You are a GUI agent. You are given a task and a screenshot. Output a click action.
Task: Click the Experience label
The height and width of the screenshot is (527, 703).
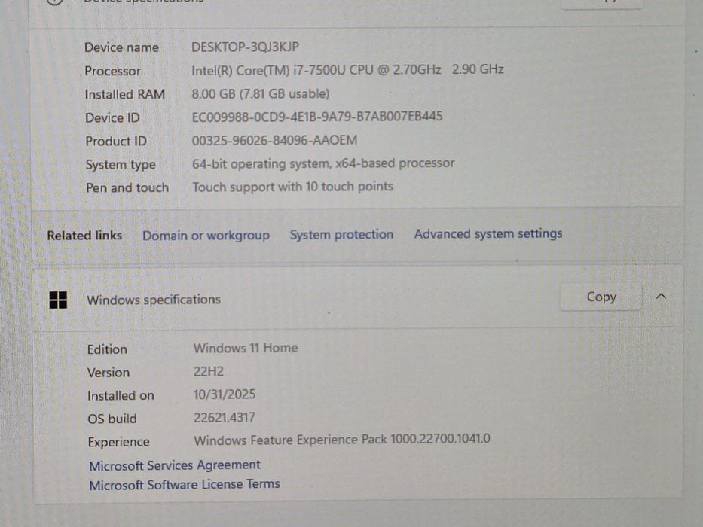tap(119, 443)
